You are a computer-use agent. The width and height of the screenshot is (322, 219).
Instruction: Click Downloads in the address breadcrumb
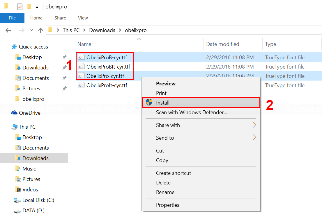(102, 30)
